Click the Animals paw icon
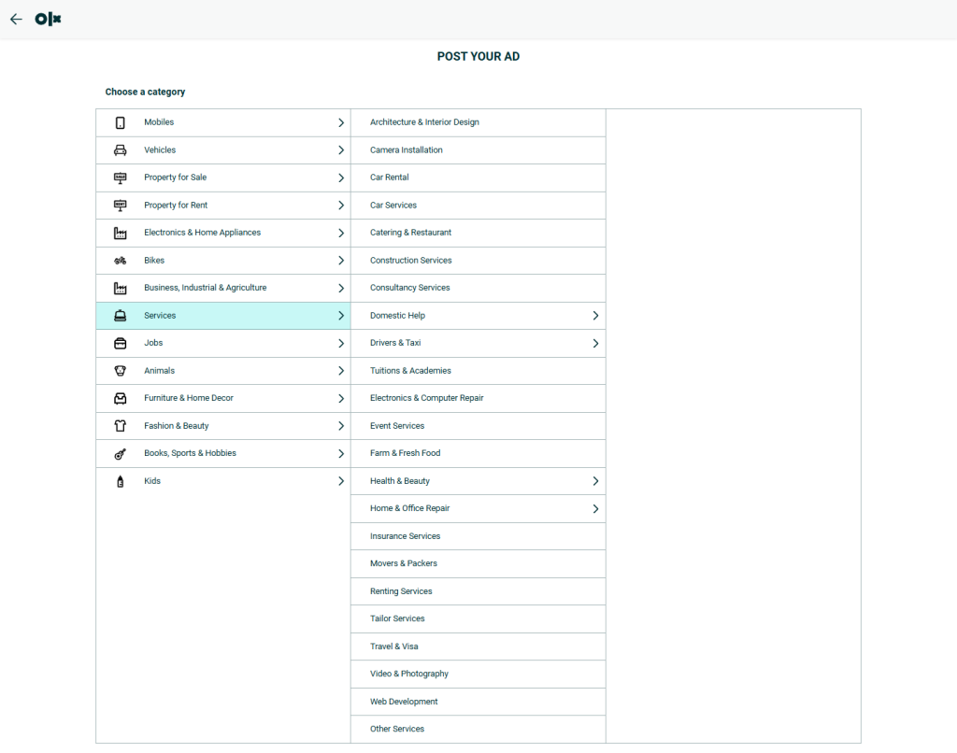Screen dimensions: 957x753 [x=120, y=370]
